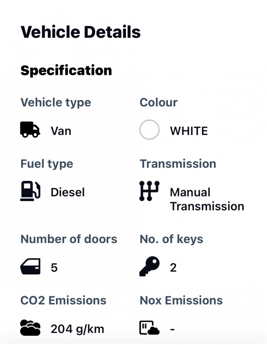Click the Vehicle type label

(x=56, y=102)
